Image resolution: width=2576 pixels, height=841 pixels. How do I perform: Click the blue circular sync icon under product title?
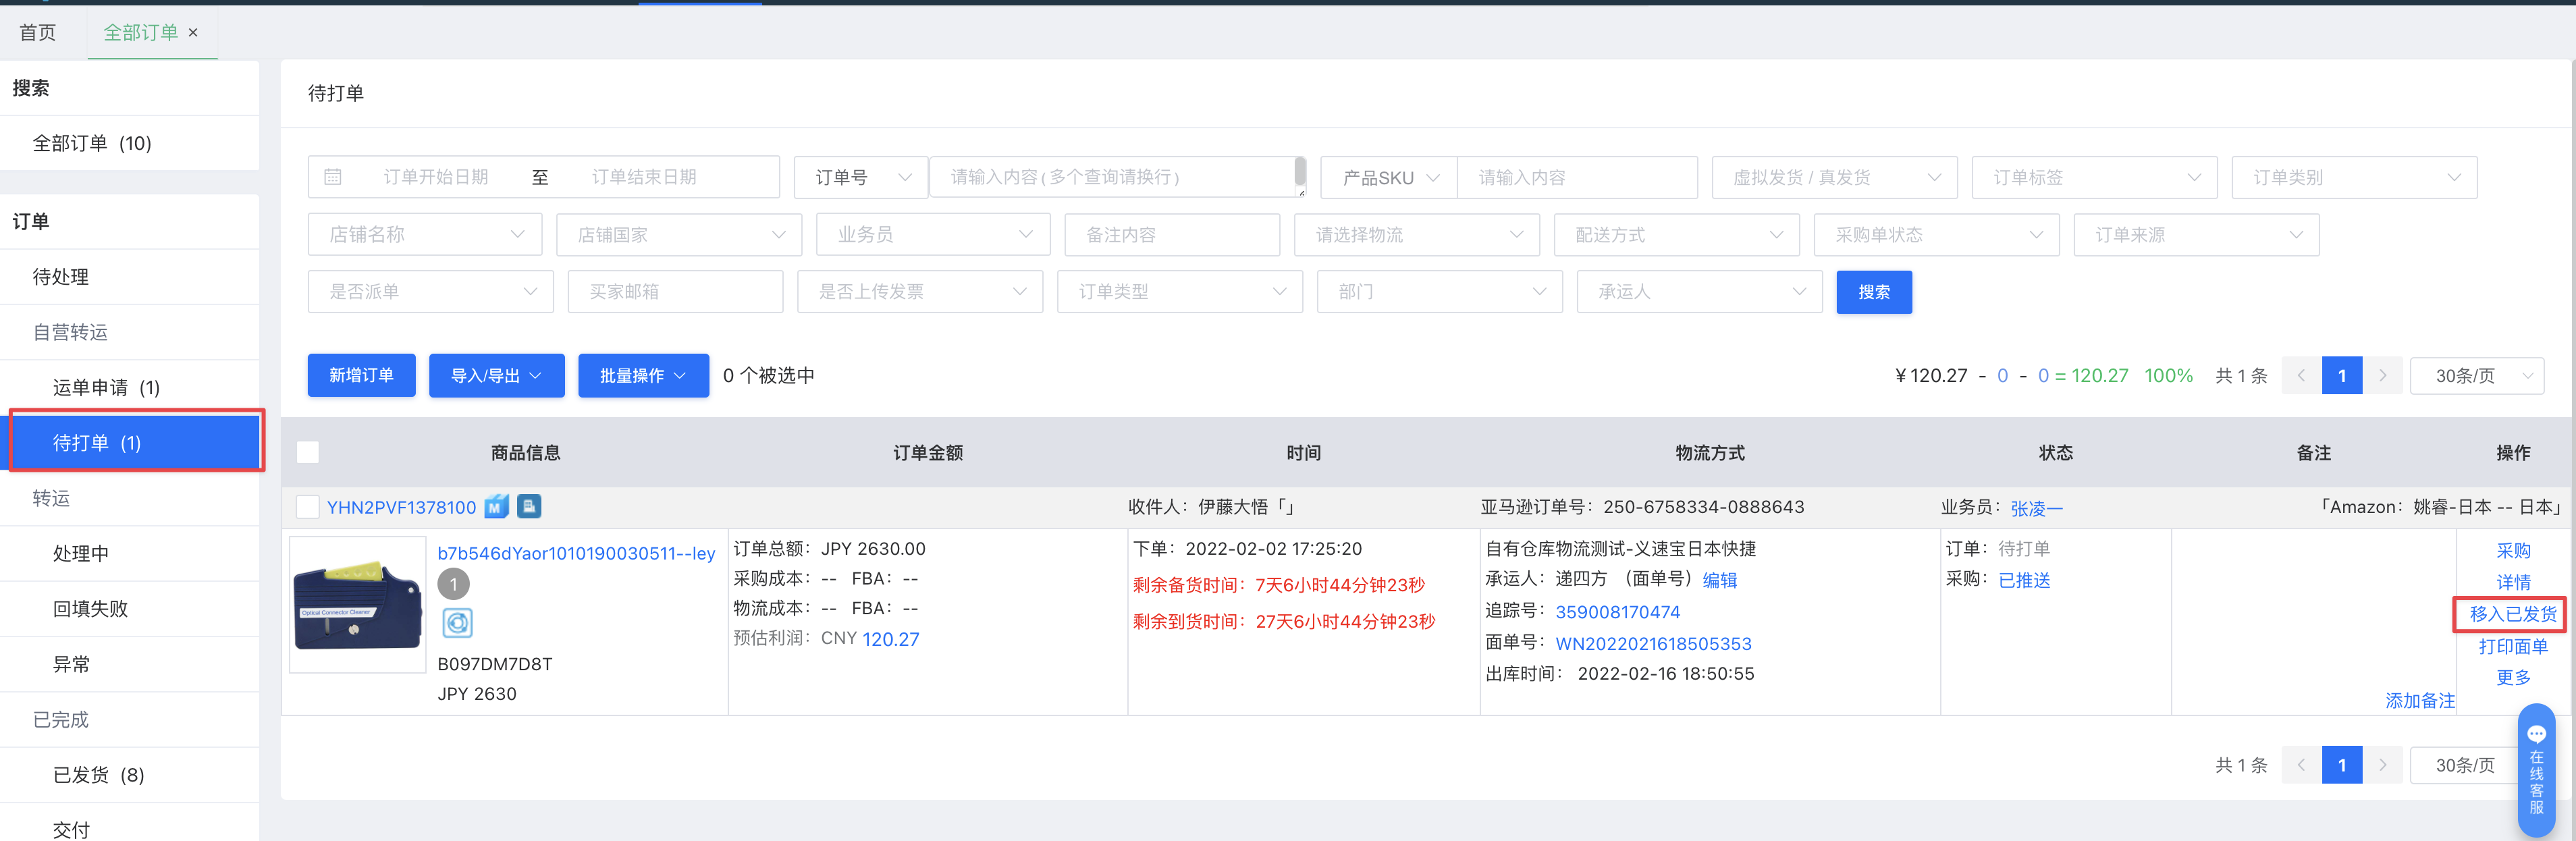click(x=457, y=623)
